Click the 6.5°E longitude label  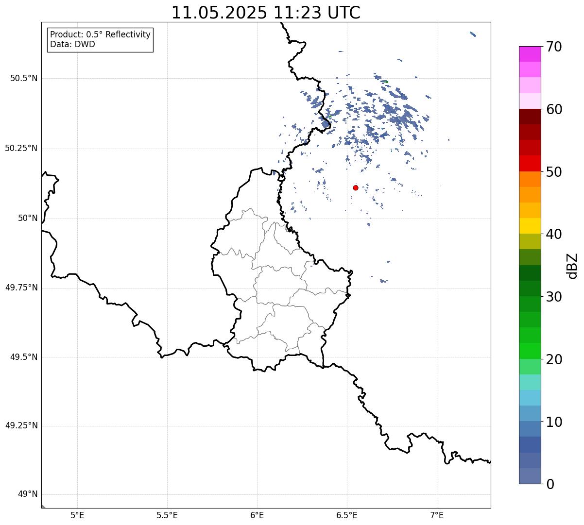click(347, 515)
